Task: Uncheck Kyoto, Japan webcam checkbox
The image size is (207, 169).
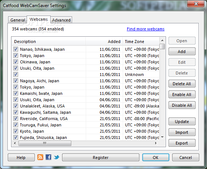Action: (x=16, y=131)
